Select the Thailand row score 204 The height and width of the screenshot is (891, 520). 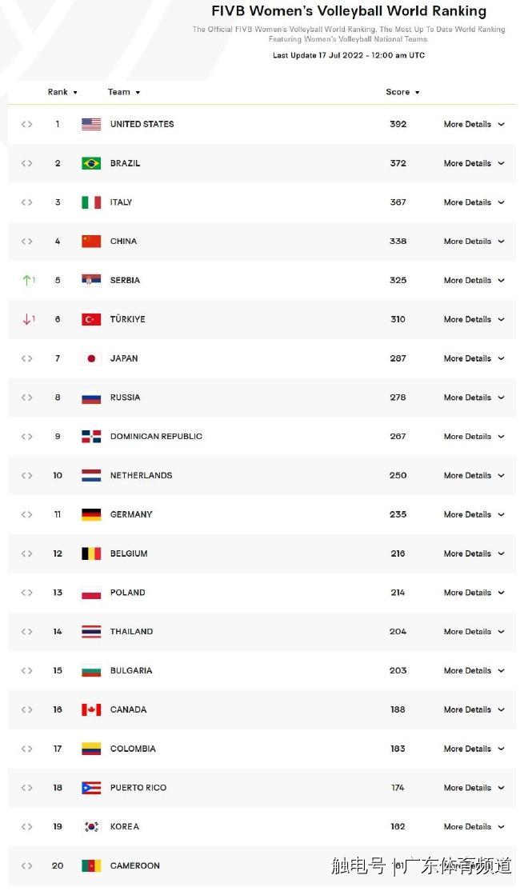click(398, 631)
